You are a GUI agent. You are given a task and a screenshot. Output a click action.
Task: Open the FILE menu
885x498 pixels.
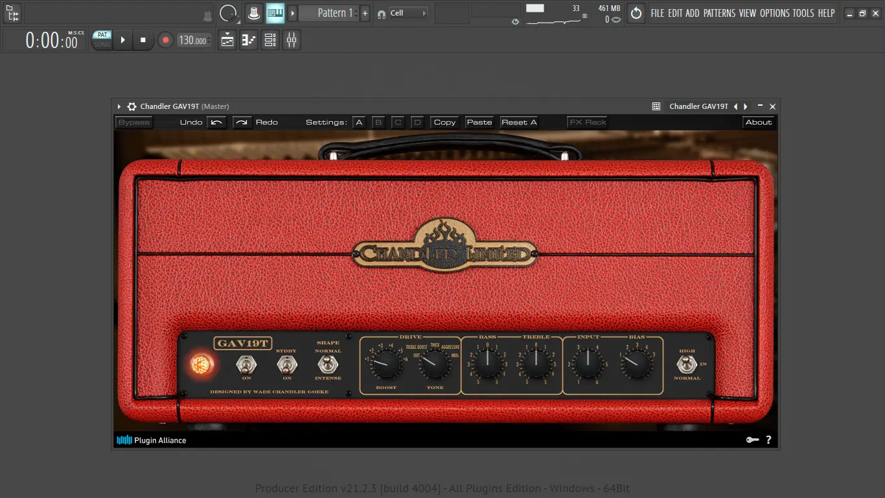click(x=658, y=13)
